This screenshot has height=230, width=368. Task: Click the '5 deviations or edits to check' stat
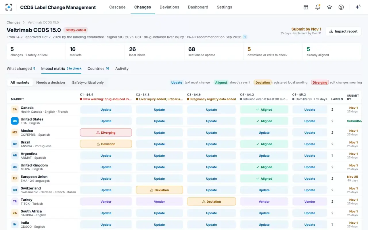click(x=273, y=51)
